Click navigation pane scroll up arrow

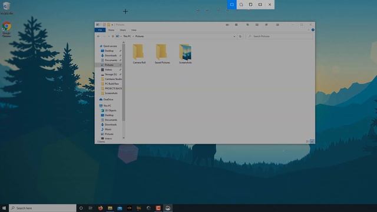tap(124, 42)
